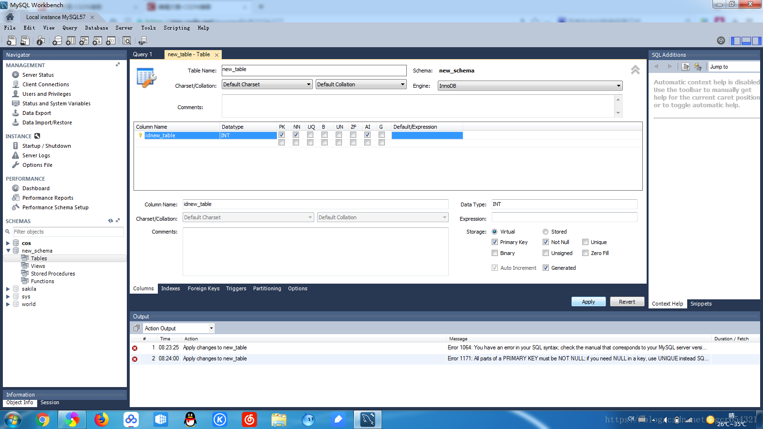Open Google Chrome from taskbar
The width and height of the screenshot is (763, 429).
[x=42, y=419]
